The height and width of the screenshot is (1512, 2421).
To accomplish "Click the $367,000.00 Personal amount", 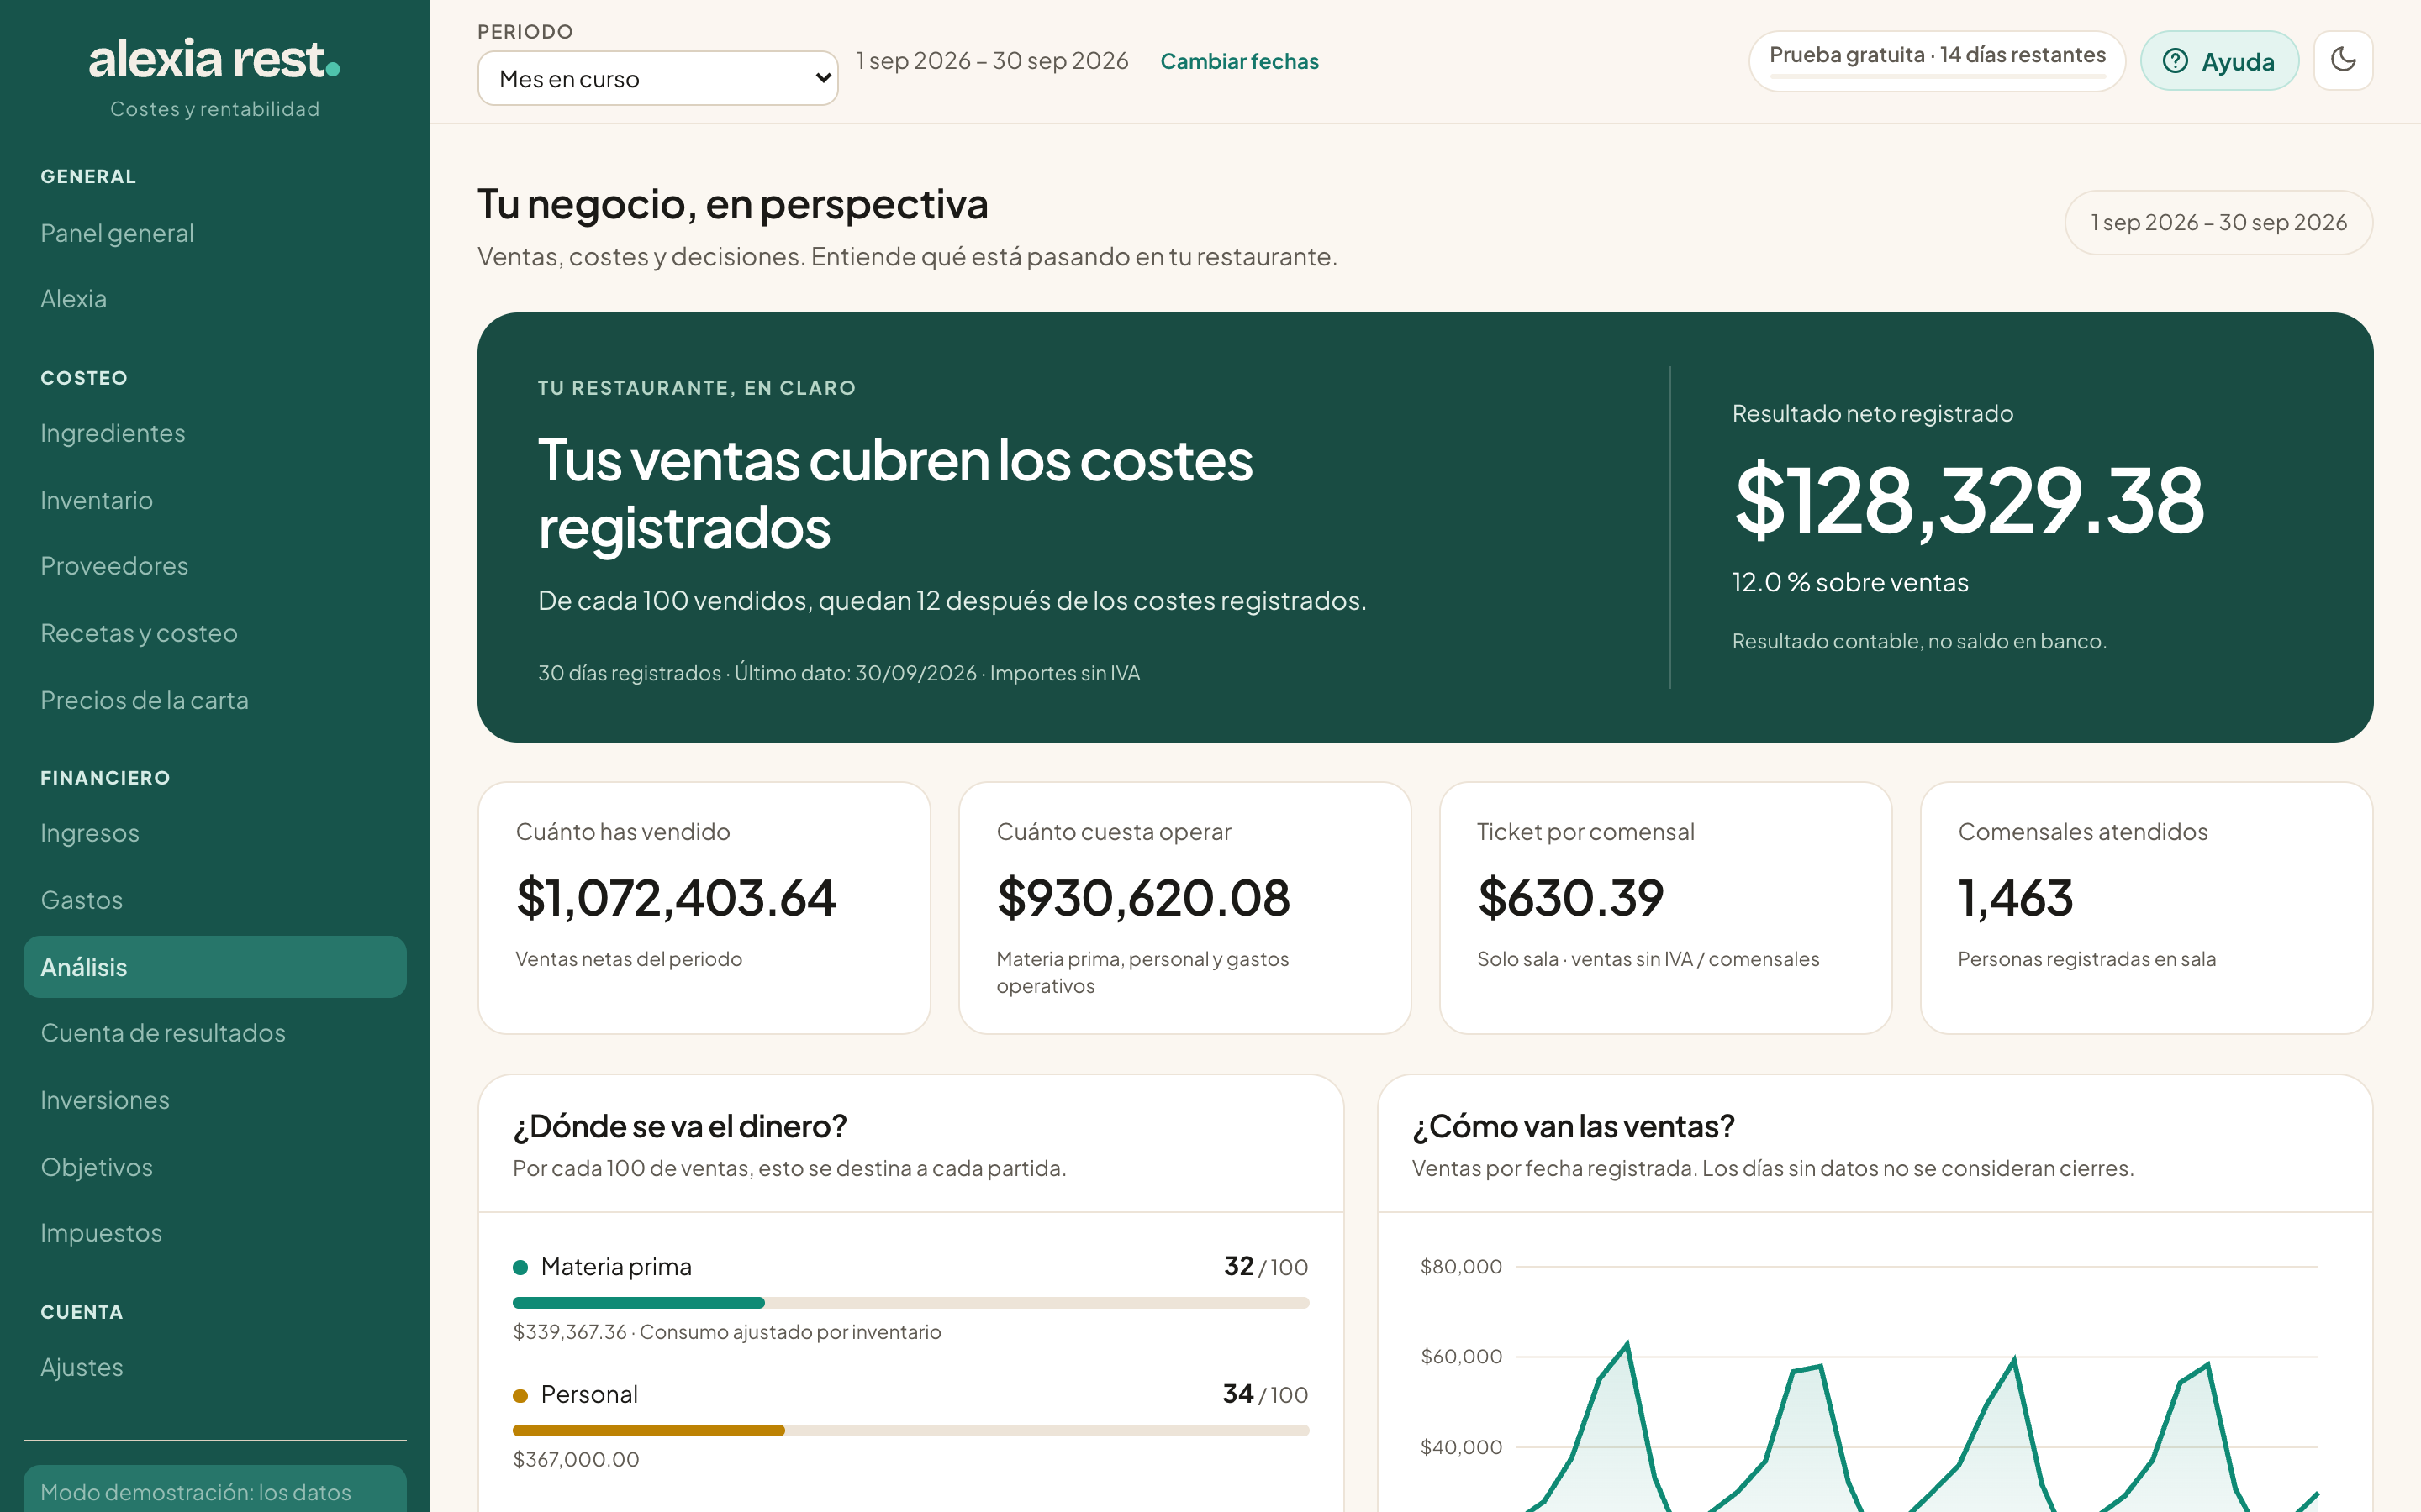I will pyautogui.click(x=576, y=1459).
